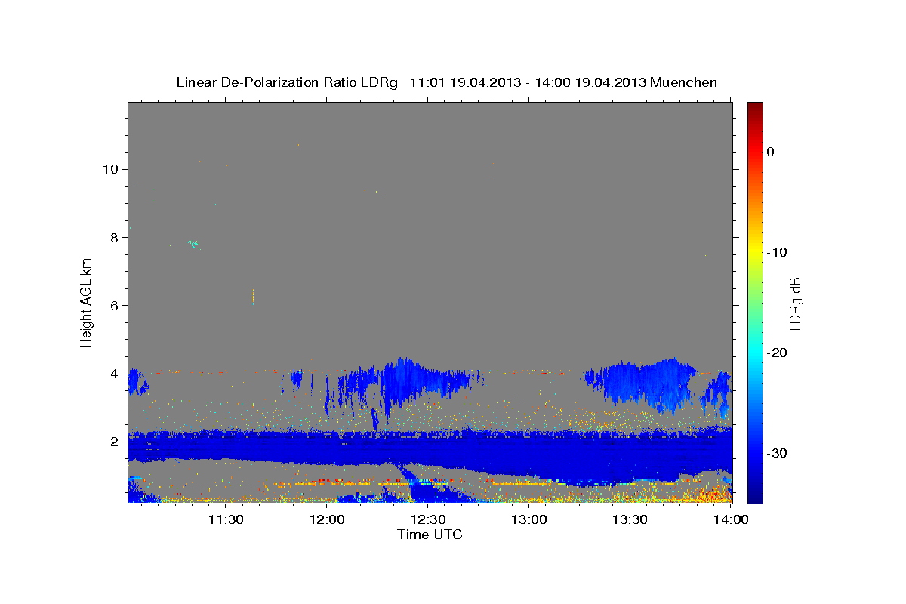Click the "LDRg dB" colorbar label
The width and height of the screenshot is (906, 604).
click(795, 304)
